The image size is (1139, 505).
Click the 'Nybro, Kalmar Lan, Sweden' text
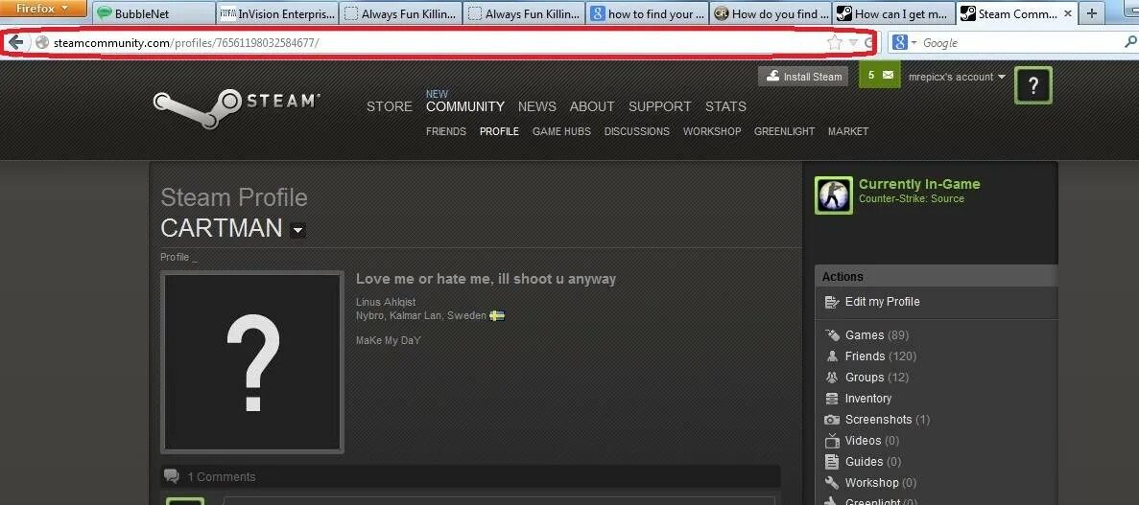point(420,315)
